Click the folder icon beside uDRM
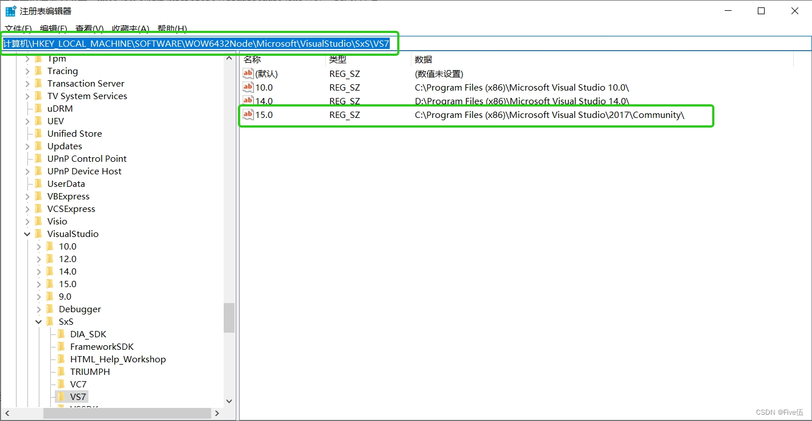Viewport: 812px width, 421px height. pos(39,109)
